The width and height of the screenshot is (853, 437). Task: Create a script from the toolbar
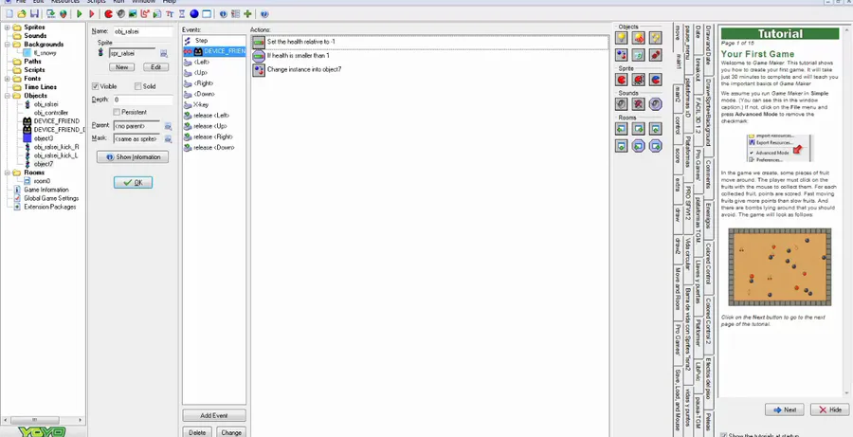pos(156,13)
